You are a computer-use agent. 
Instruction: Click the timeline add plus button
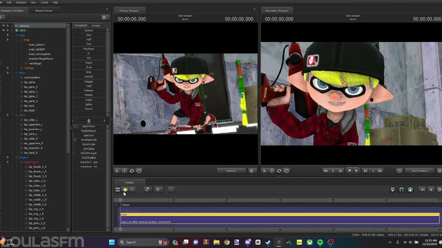tap(158, 189)
